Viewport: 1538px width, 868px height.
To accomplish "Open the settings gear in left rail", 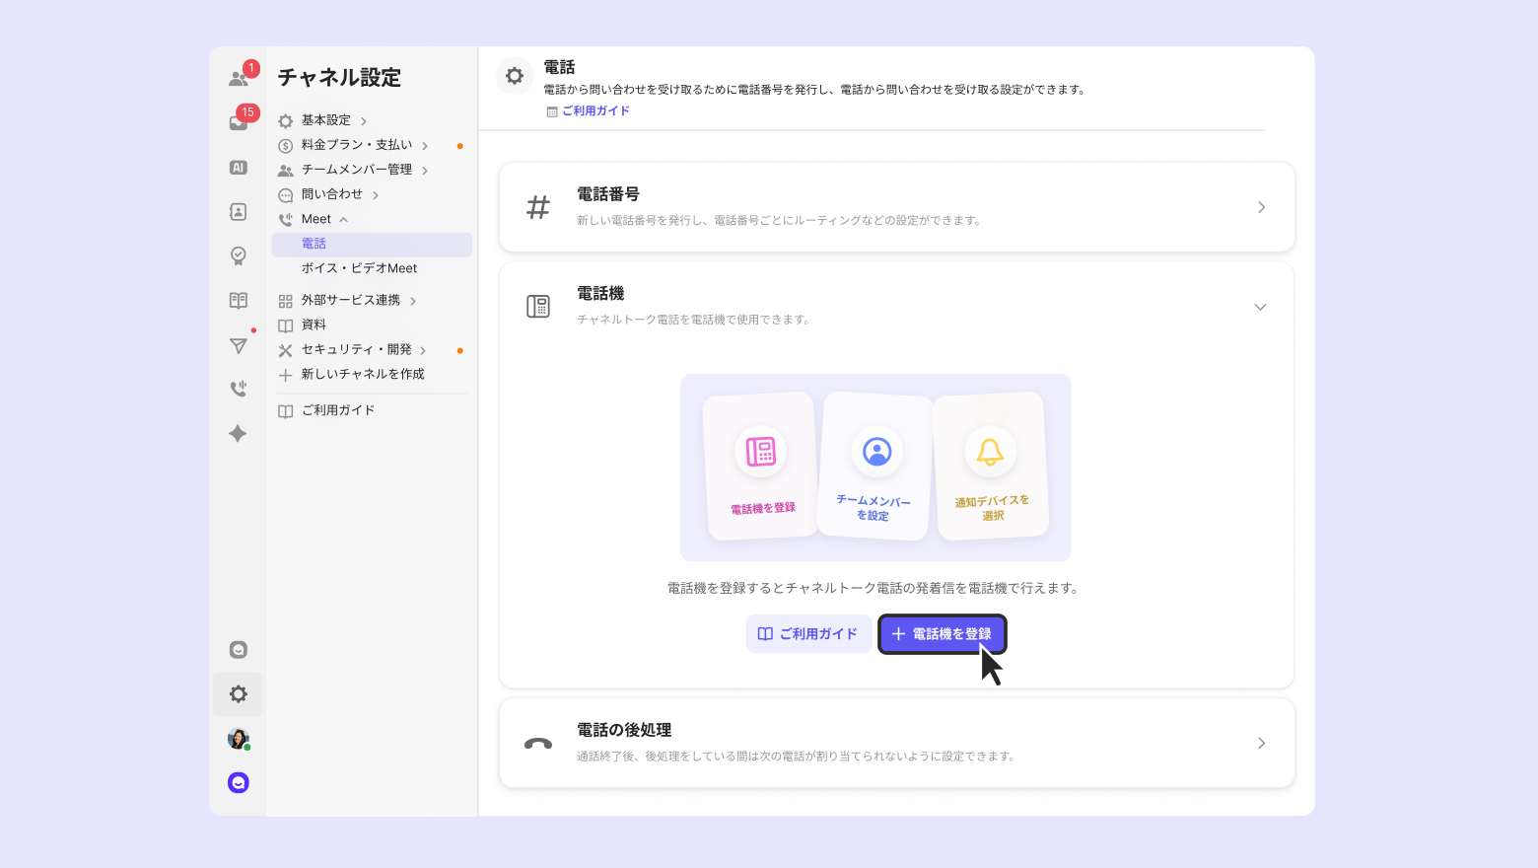I will 239,694.
